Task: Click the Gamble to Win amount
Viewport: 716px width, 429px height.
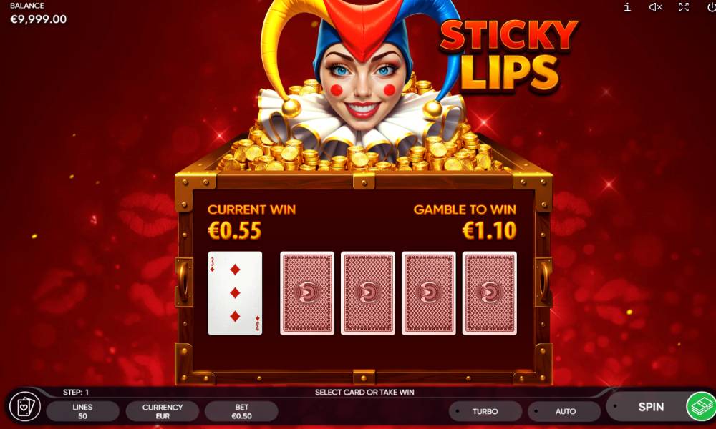Action: click(x=490, y=231)
